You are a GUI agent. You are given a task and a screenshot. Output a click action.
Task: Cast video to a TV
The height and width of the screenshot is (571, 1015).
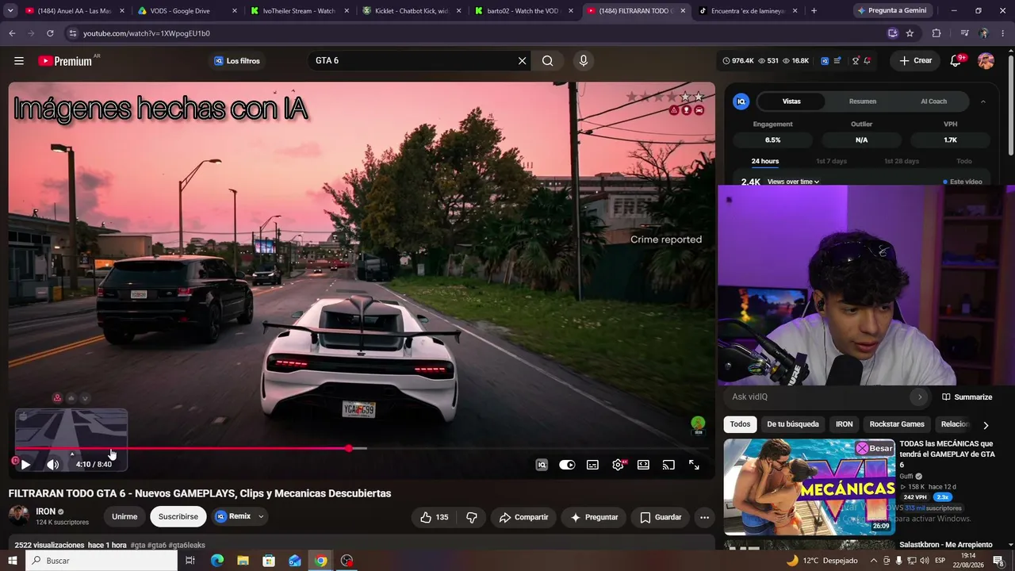[x=668, y=465]
